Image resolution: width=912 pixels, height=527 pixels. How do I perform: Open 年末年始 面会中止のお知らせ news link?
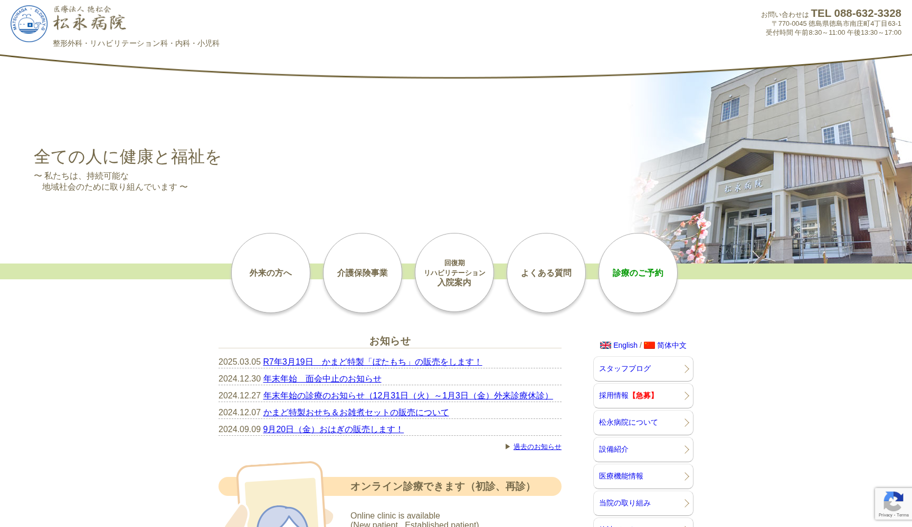322,379
